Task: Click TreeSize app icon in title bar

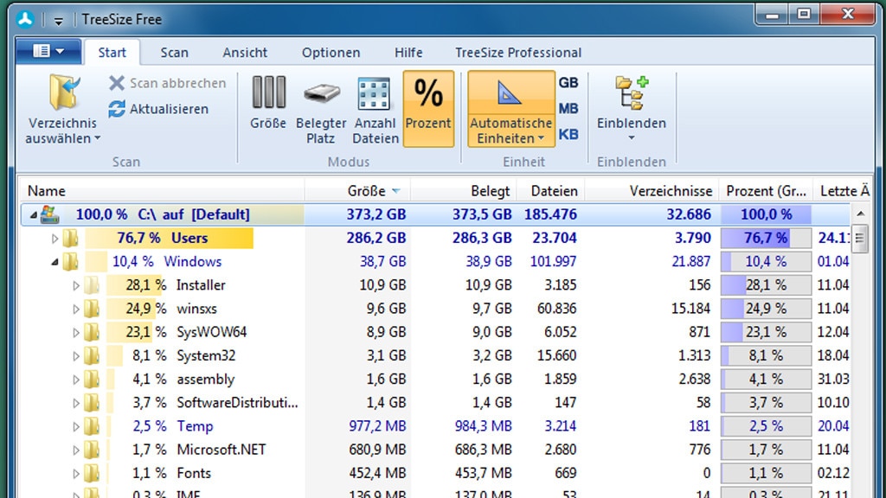Action: pyautogui.click(x=25, y=19)
